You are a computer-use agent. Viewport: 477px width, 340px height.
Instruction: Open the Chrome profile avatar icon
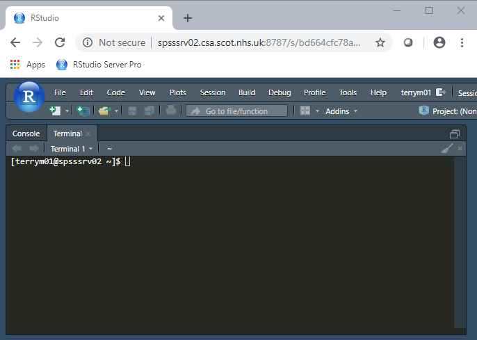click(x=439, y=42)
